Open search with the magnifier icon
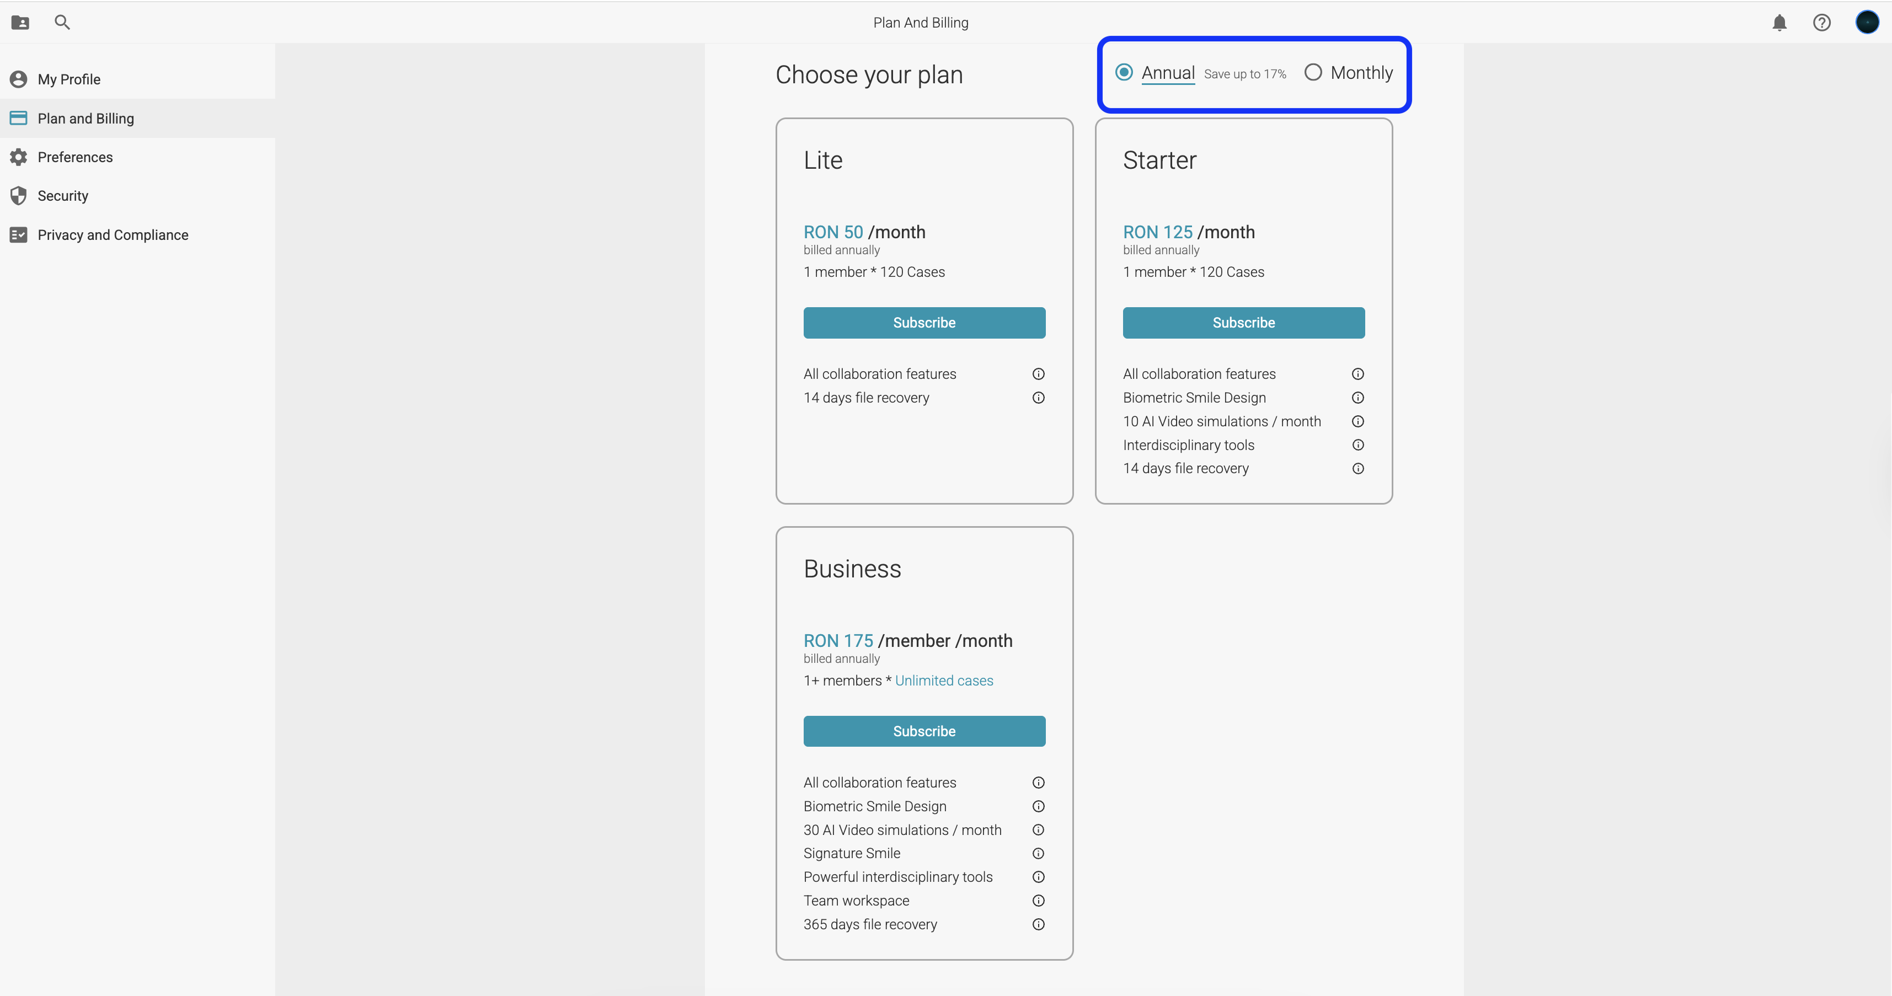The image size is (1892, 996). point(62,23)
